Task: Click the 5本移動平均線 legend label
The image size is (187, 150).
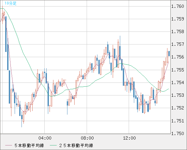Action: click(x=29, y=145)
